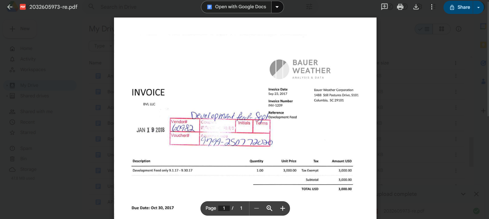Go to Home in Drive sidebar

26,48
